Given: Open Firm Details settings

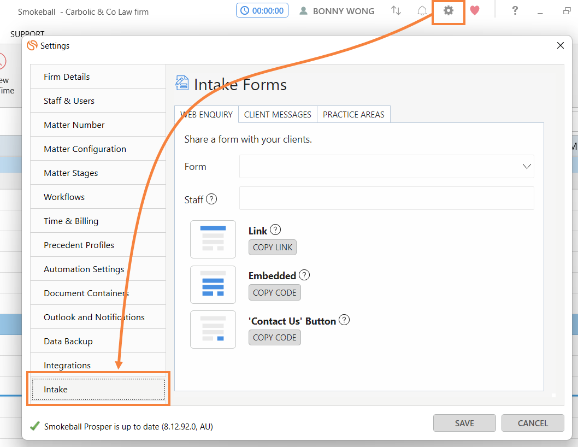Looking at the screenshot, I should point(98,77).
